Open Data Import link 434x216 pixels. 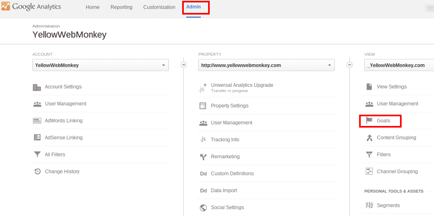pos(223,190)
